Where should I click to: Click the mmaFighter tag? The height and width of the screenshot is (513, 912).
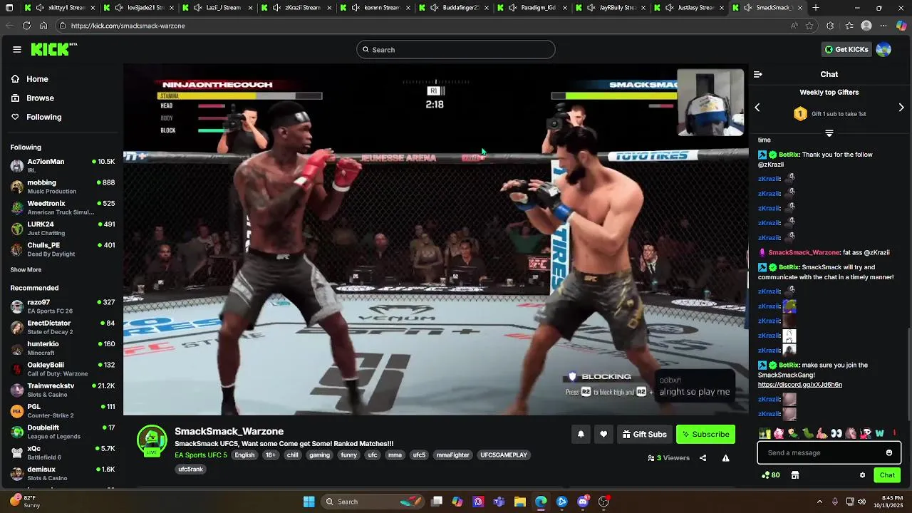453,455
